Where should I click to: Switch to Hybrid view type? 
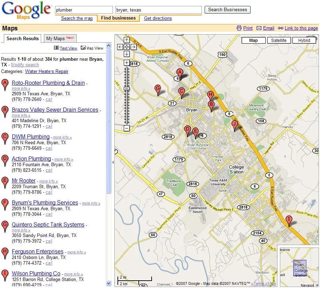point(304,40)
